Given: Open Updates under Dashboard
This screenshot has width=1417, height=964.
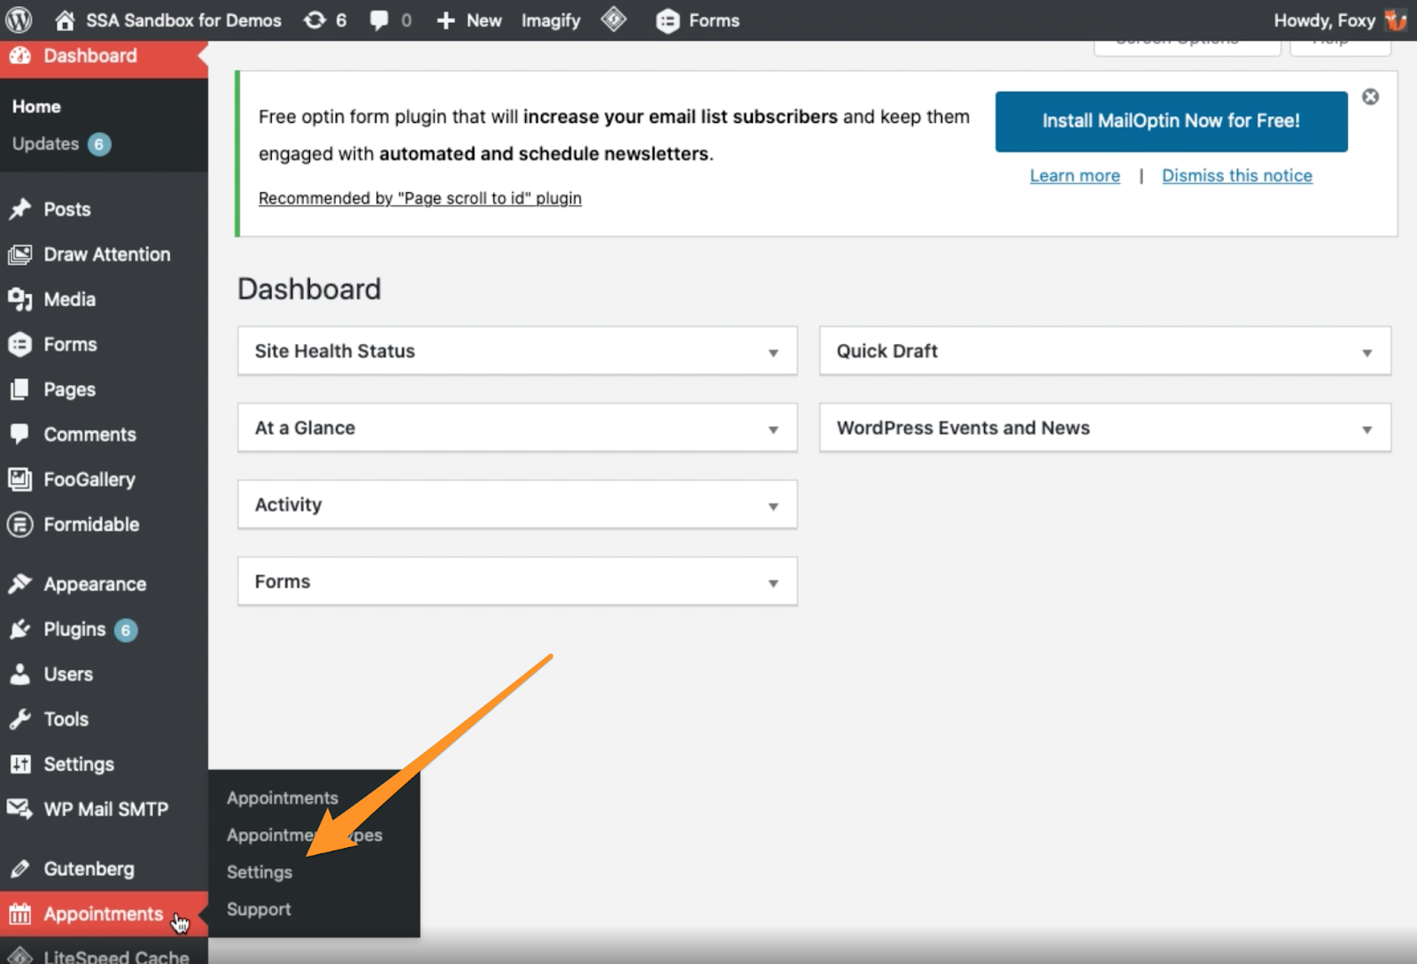Looking at the screenshot, I should [45, 143].
